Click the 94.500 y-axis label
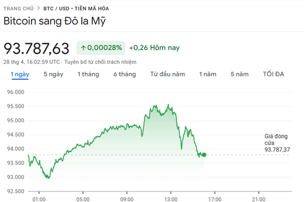304x202 pixels. [x=16, y=135]
